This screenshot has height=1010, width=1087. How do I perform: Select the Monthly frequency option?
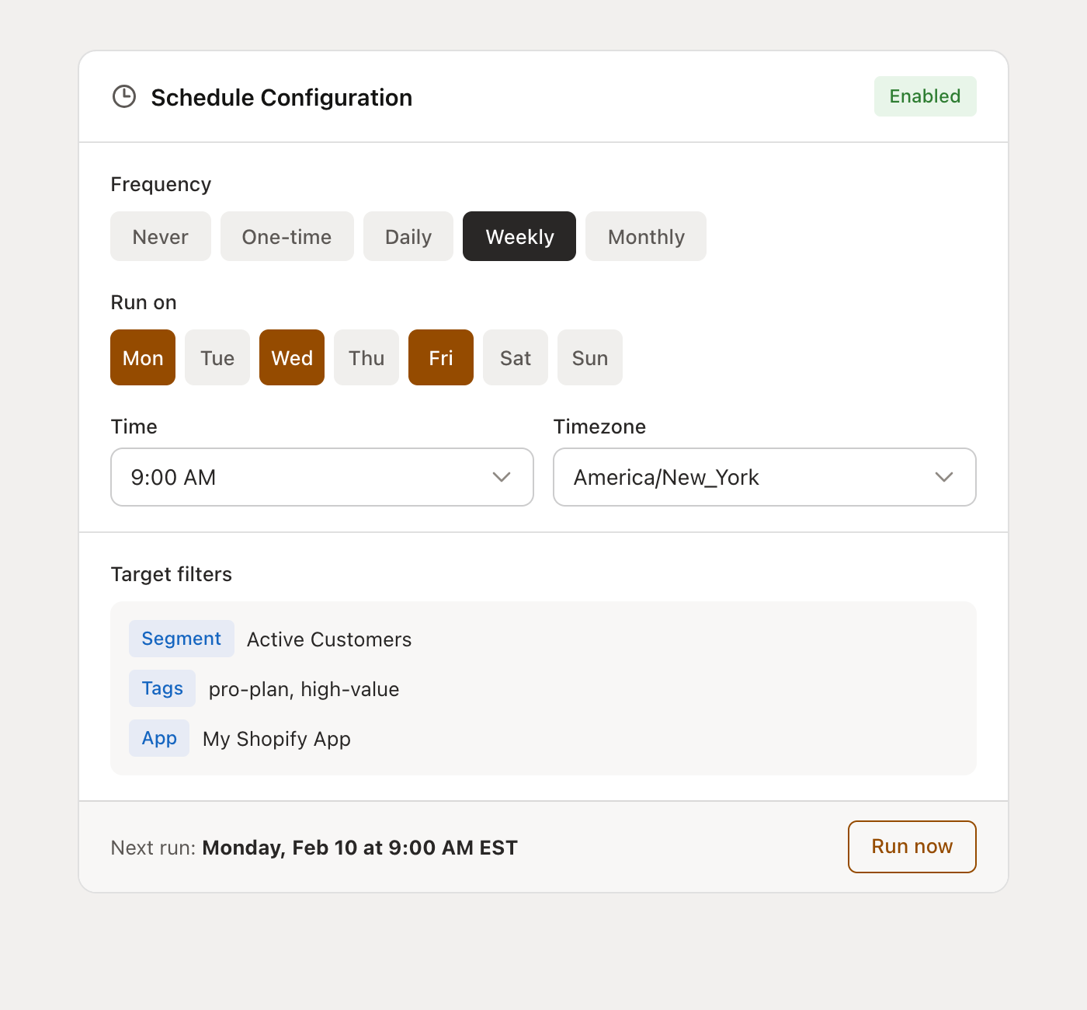(x=645, y=236)
